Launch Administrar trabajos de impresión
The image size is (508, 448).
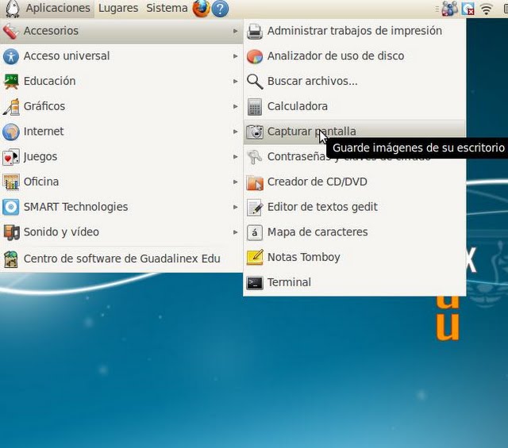pyautogui.click(x=355, y=31)
